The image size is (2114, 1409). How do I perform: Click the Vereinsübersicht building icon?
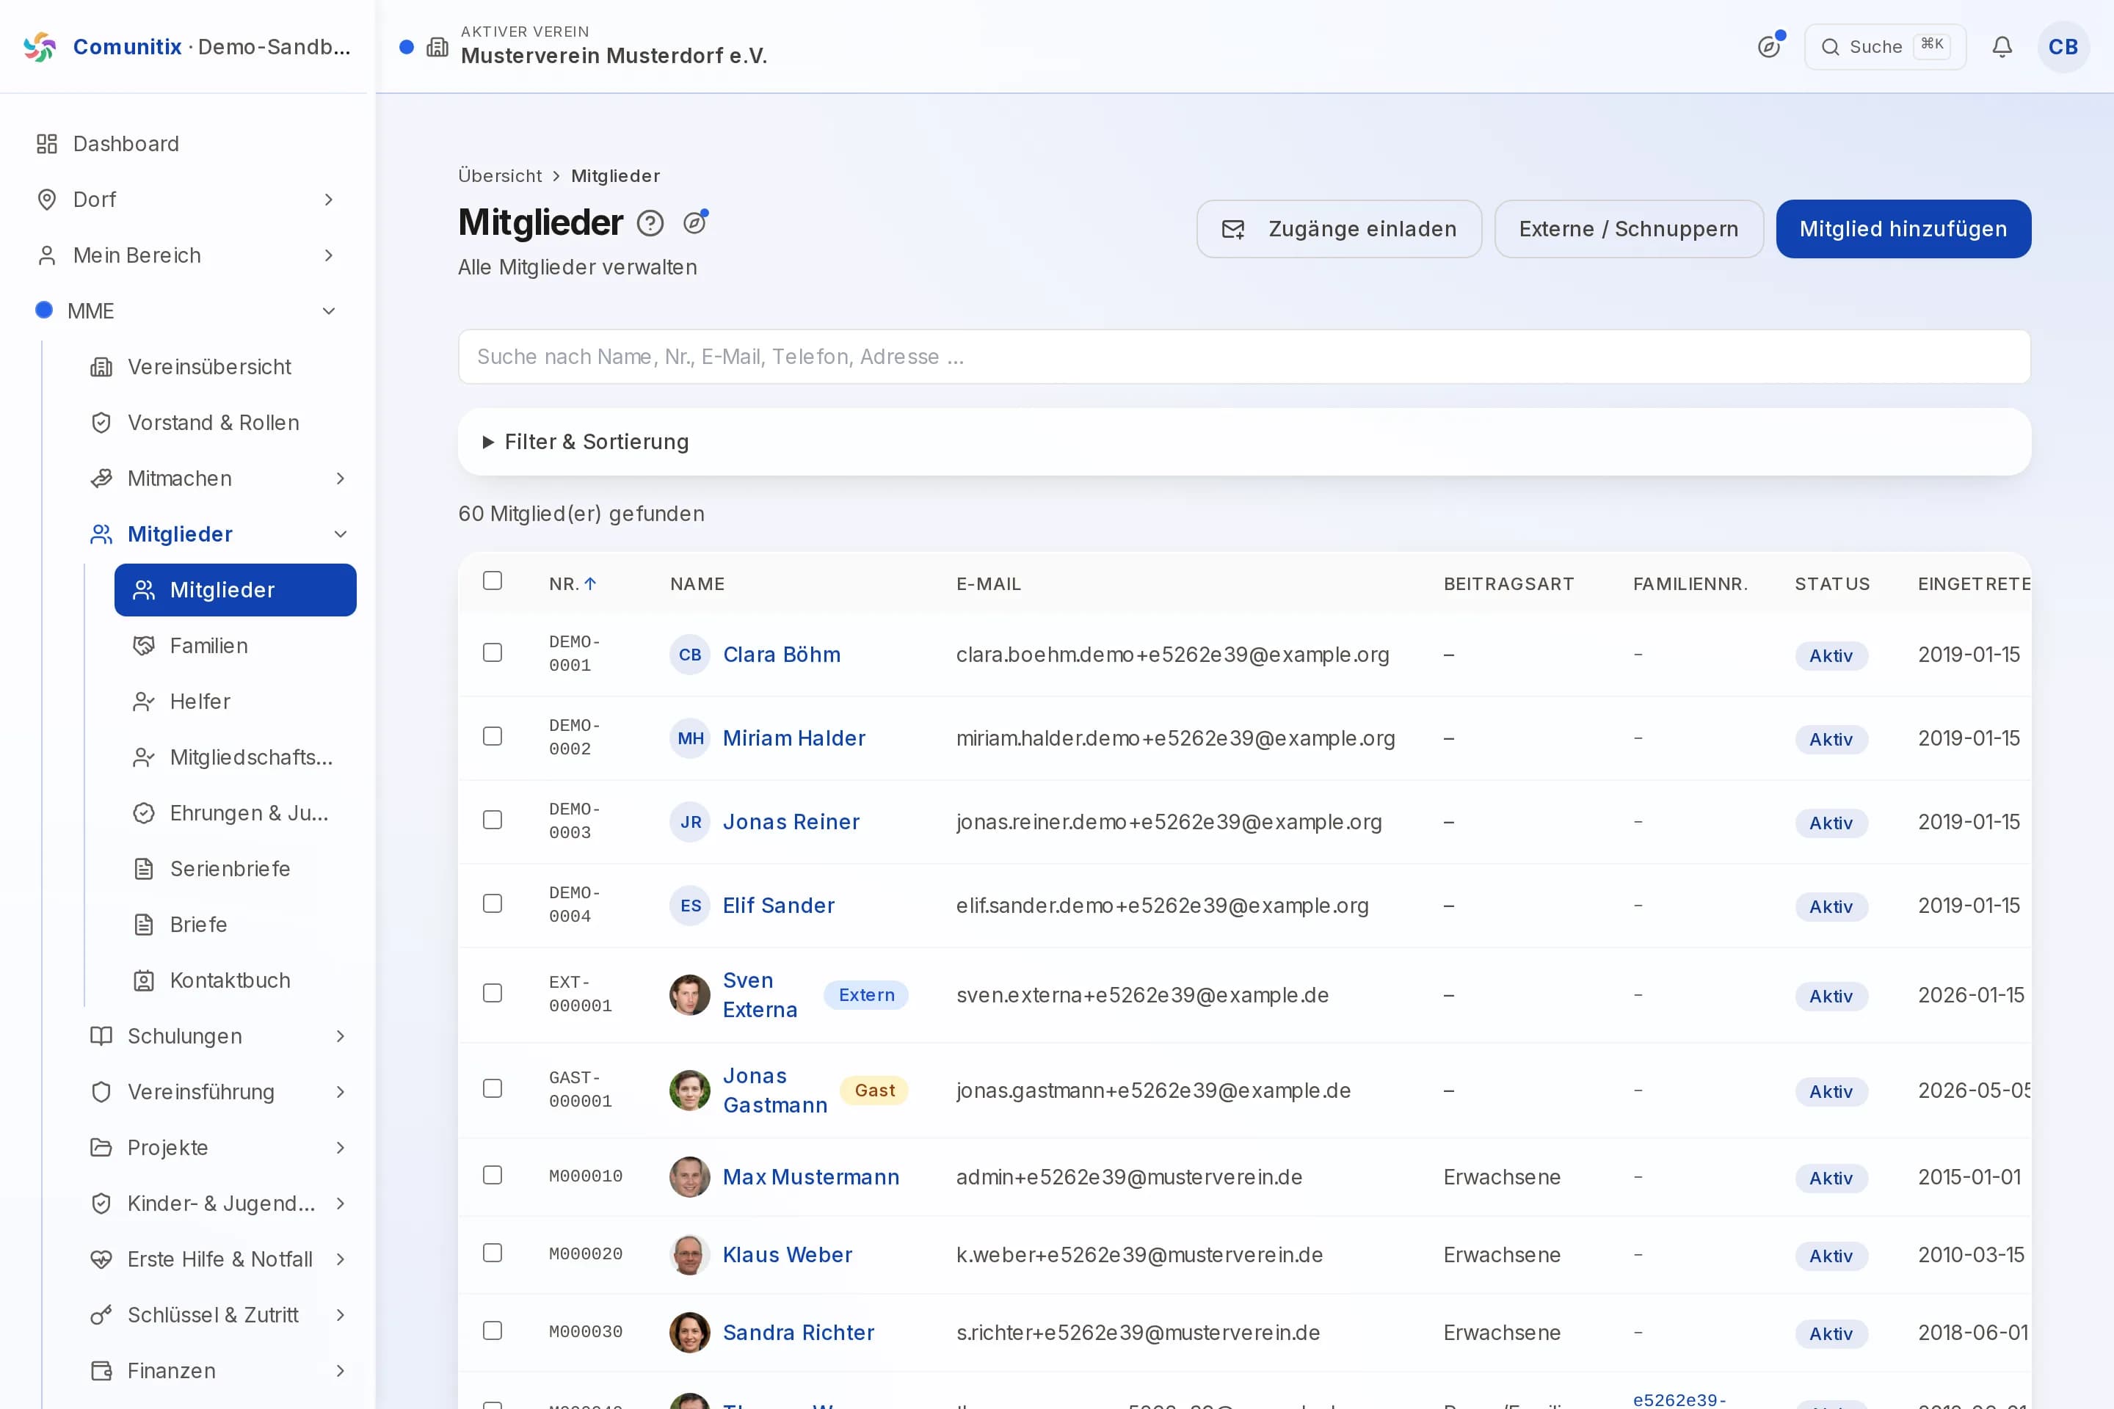[x=101, y=367]
